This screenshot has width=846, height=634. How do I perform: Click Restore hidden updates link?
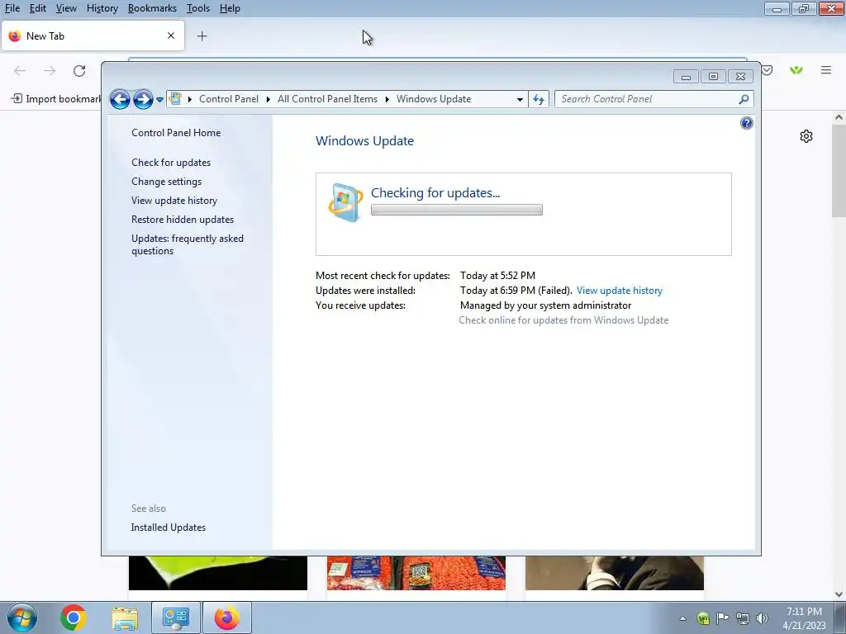tap(183, 220)
